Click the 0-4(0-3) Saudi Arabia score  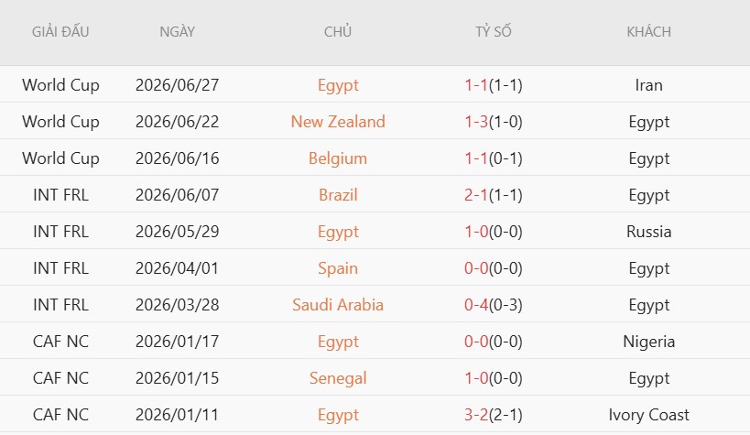click(494, 305)
